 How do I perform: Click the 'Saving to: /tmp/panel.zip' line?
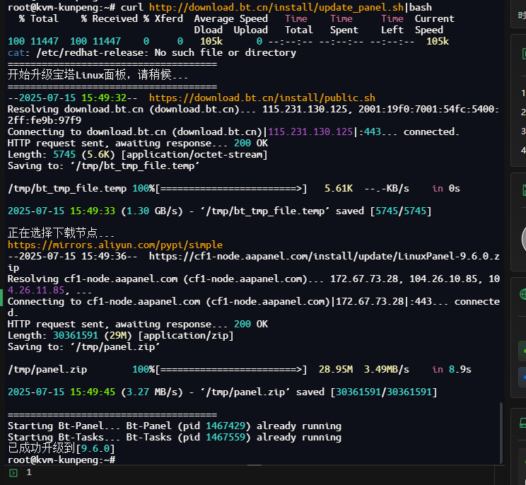click(83, 347)
